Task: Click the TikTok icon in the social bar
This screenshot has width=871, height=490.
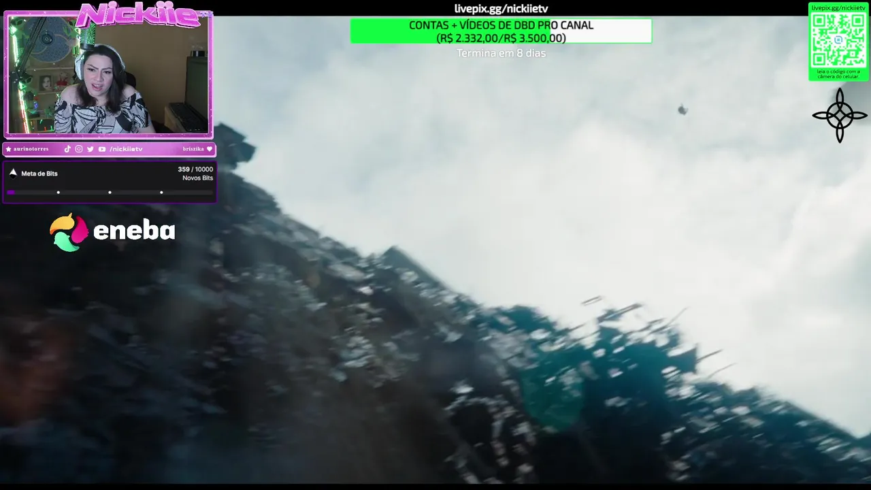Action: (x=67, y=149)
